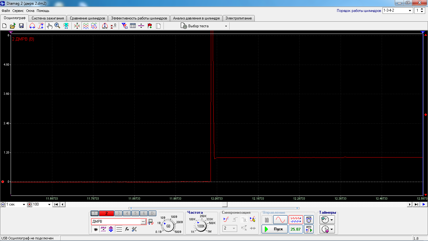This screenshot has height=241, width=428.
Task: Select the horizontal measurement arc tool
Action: (x=32, y=26)
